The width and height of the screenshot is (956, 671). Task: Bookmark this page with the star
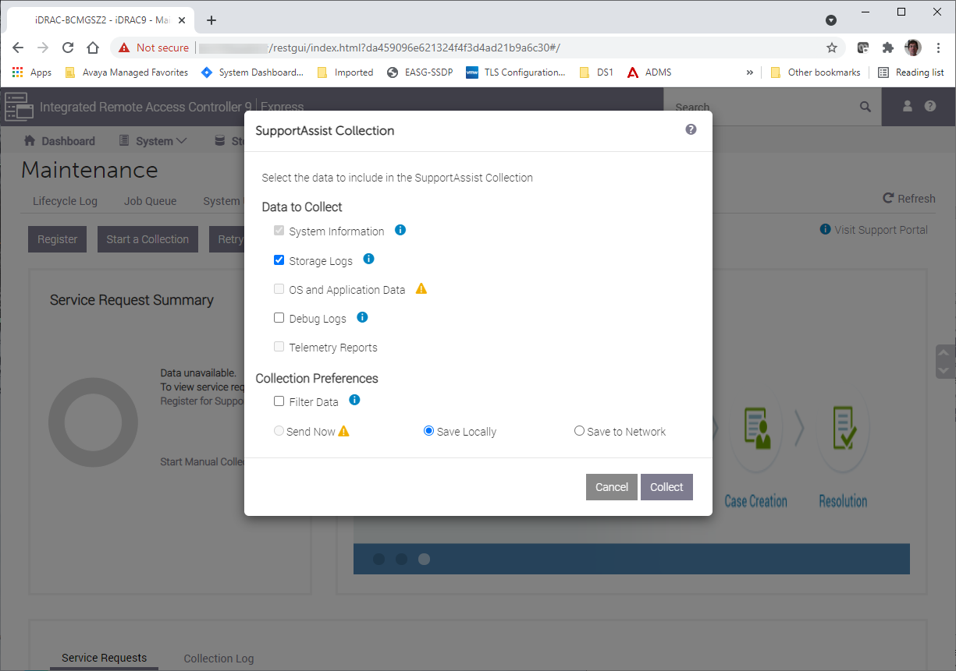(832, 48)
